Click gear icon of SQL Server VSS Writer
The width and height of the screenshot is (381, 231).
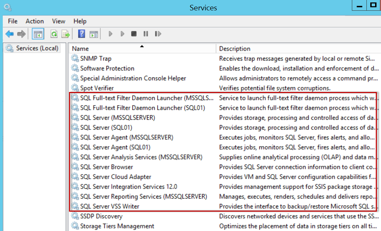pyautogui.click(x=75, y=206)
